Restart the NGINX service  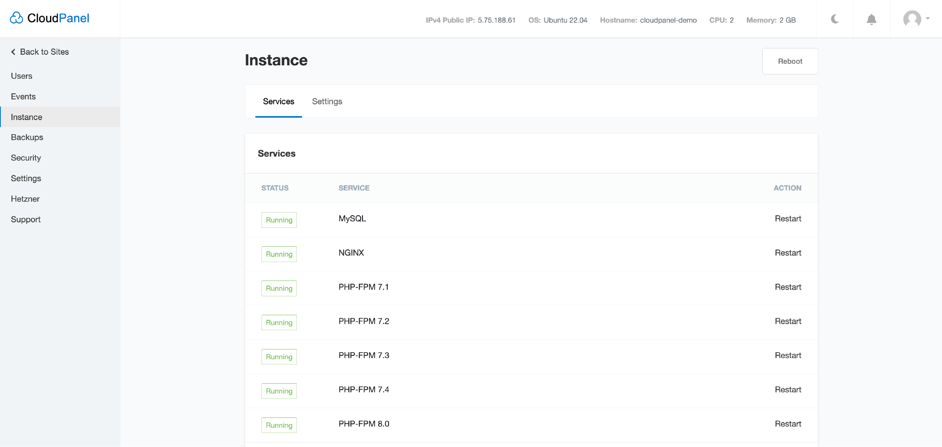pos(788,252)
